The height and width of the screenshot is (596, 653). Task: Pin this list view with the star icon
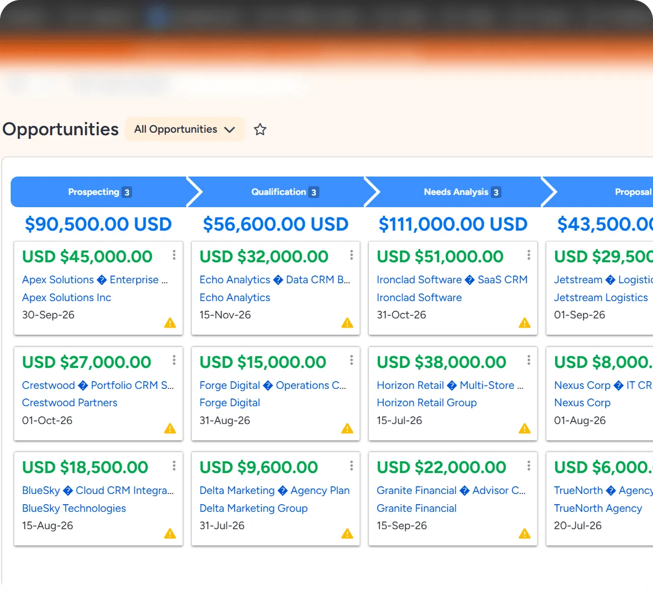(260, 130)
